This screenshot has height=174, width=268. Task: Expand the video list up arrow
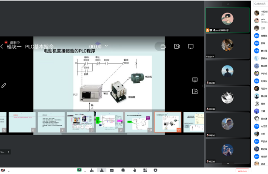(228, 4)
